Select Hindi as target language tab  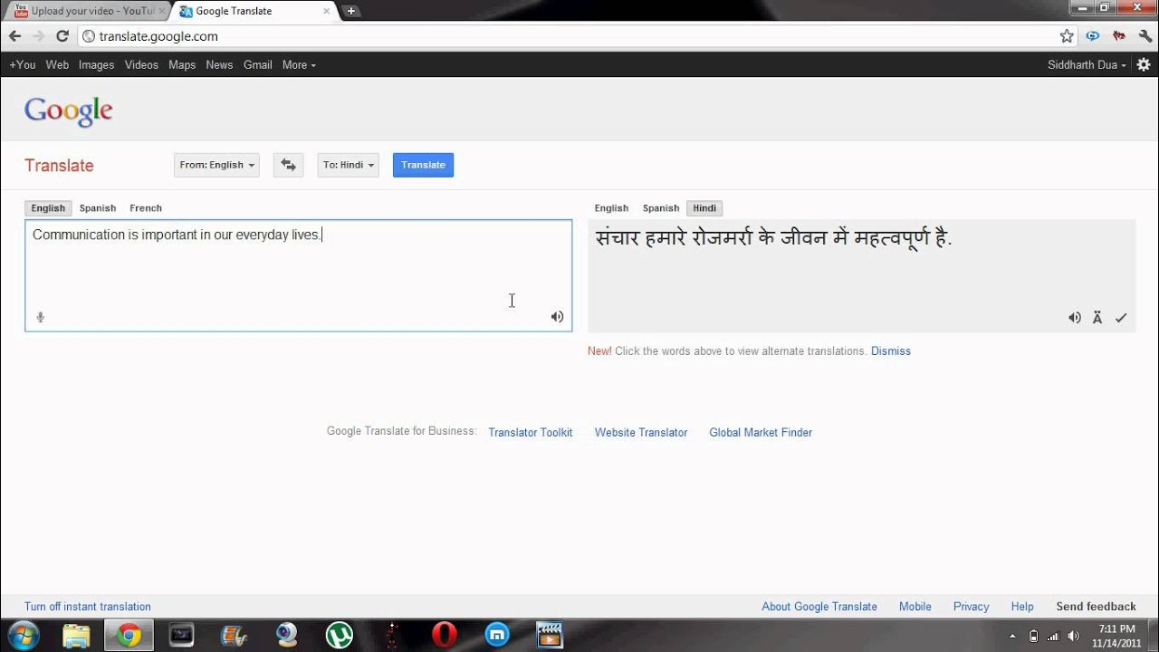click(704, 208)
